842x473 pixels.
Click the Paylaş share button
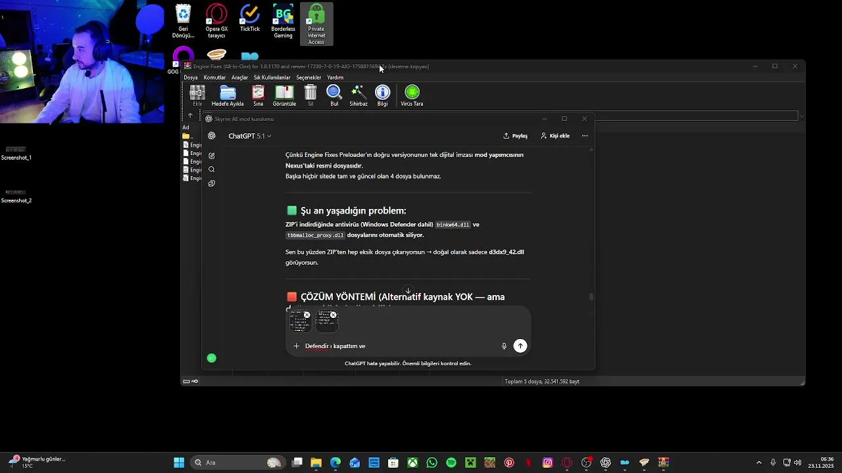click(x=516, y=136)
